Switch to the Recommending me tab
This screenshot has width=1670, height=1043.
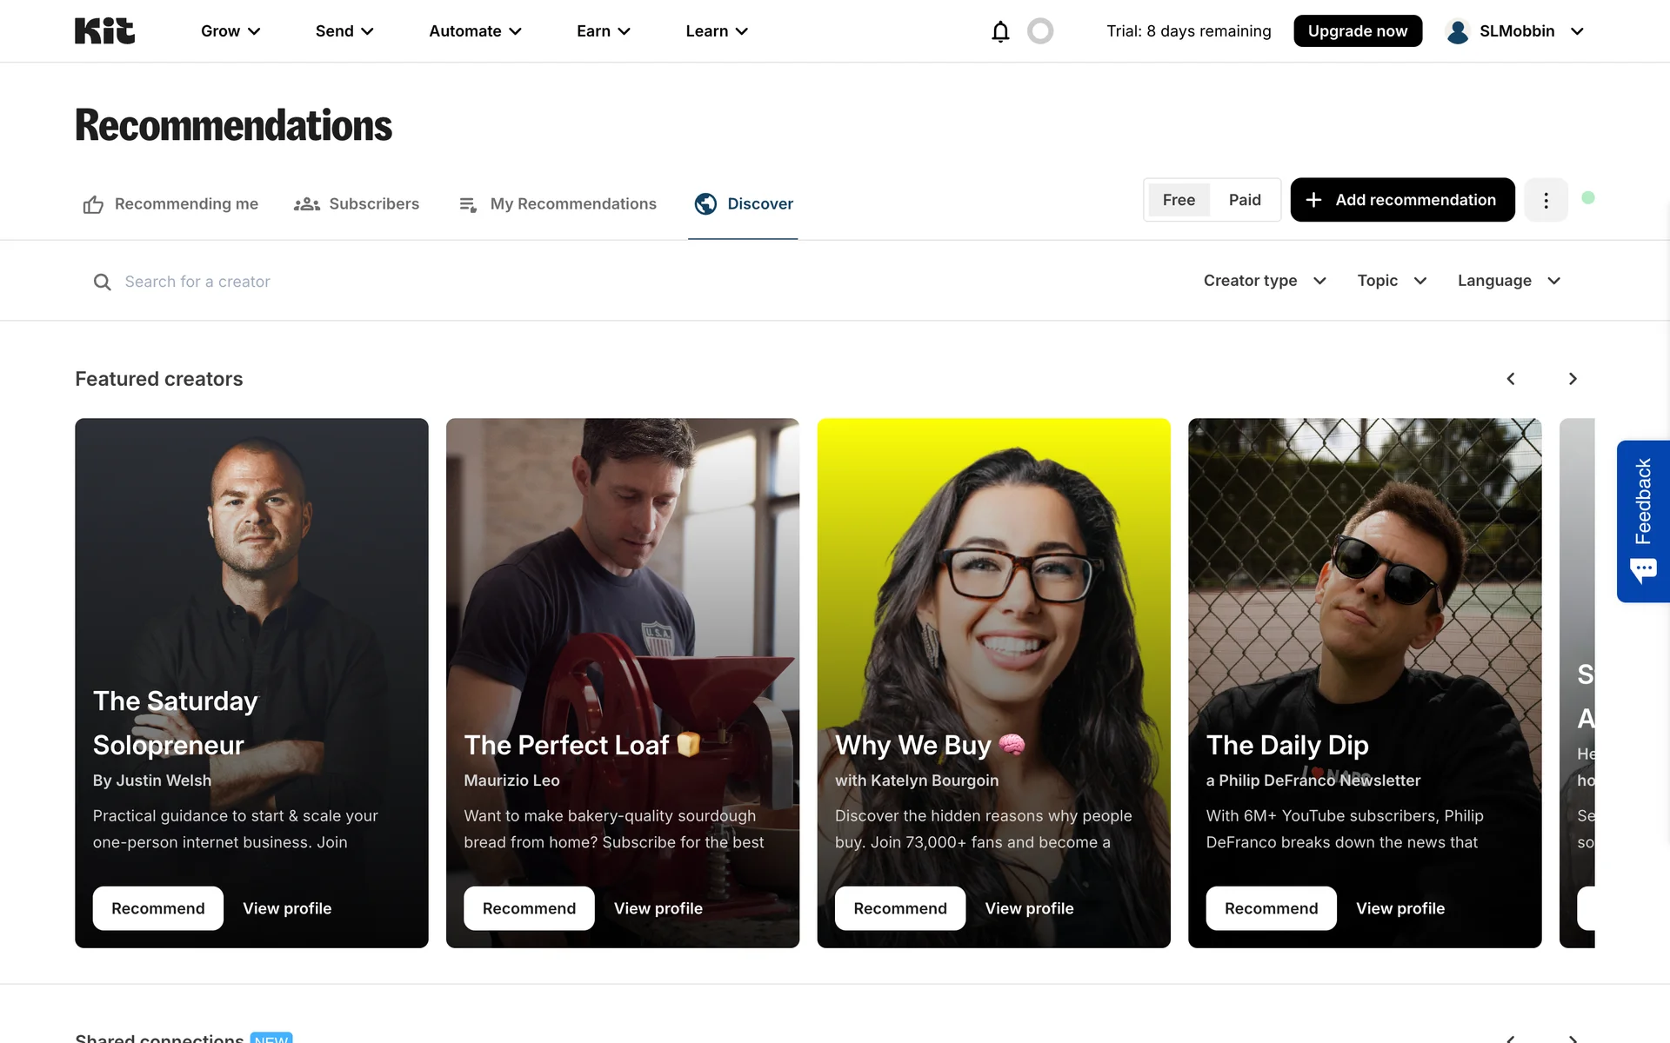pos(171,204)
